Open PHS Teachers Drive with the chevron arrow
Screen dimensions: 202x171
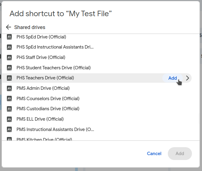tap(188, 78)
